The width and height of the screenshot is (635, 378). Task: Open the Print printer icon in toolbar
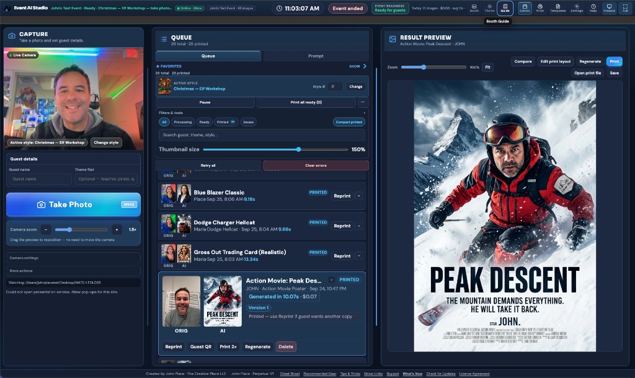click(540, 8)
